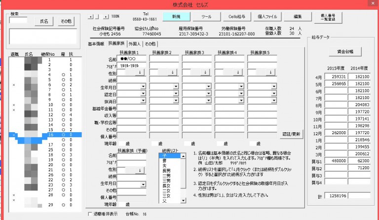379x220 pixels.
Task: Expand 扶養家族2 生年月日 dropdown
Action: click(176, 86)
